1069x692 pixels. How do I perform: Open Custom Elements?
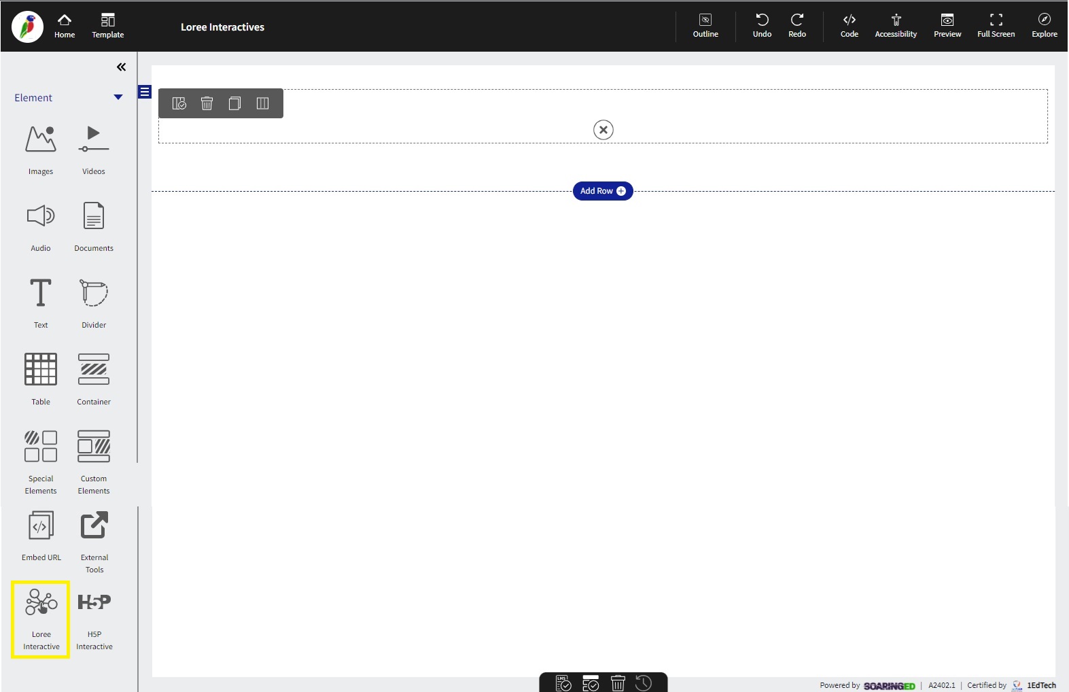point(94,463)
